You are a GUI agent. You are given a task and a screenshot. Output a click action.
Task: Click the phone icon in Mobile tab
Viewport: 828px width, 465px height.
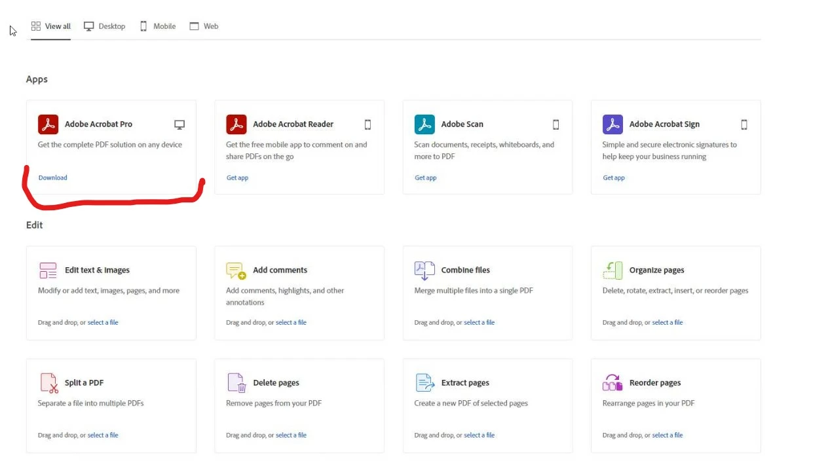(143, 26)
